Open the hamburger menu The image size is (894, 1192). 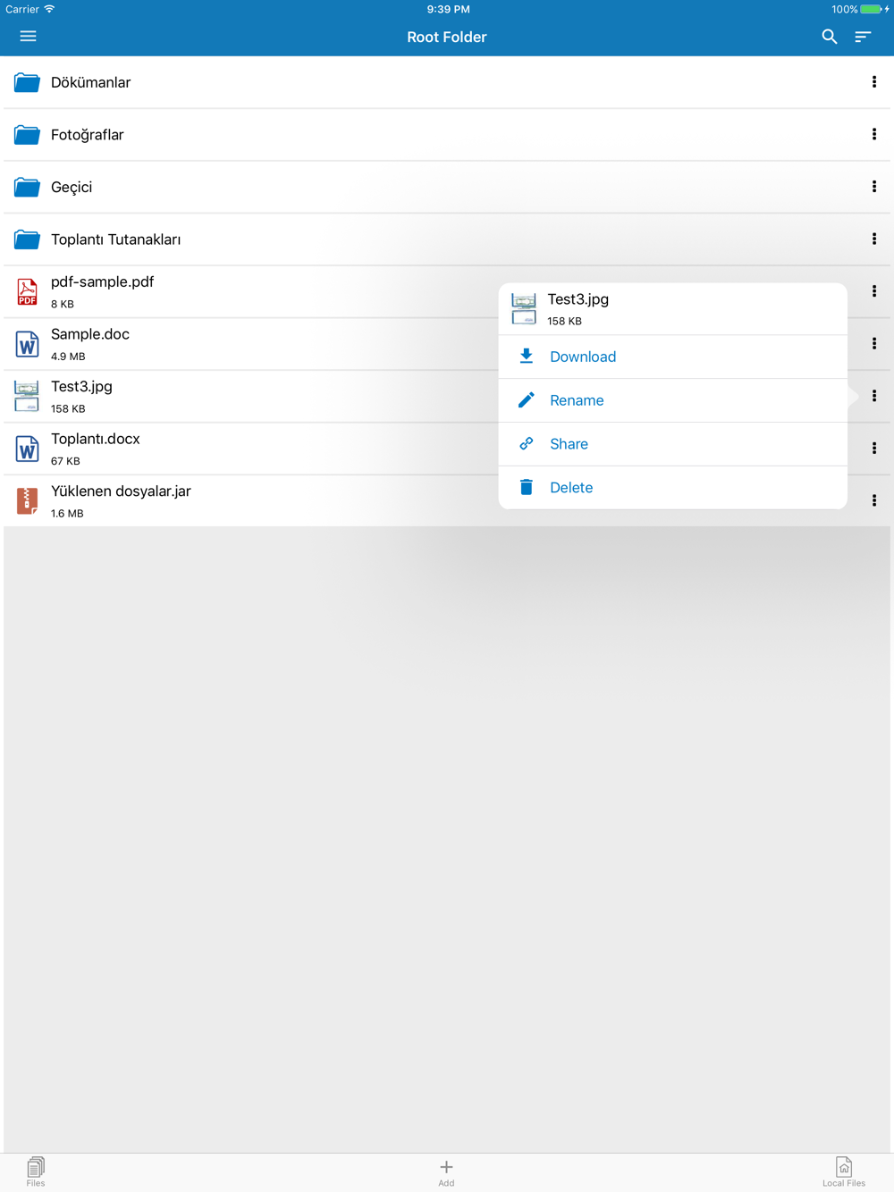(28, 37)
